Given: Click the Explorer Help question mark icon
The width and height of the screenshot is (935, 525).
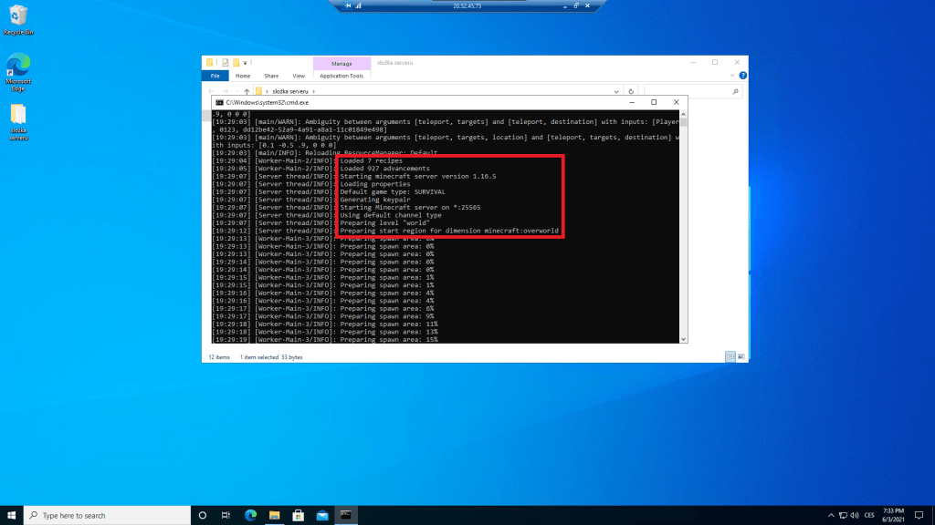Looking at the screenshot, I should point(742,76).
